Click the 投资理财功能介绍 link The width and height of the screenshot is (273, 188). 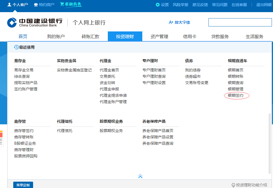click(x=251, y=185)
